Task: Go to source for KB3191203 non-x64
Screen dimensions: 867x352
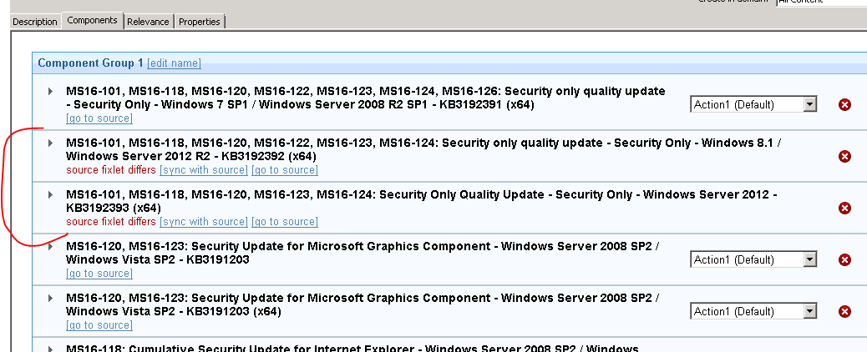Action: (x=99, y=274)
